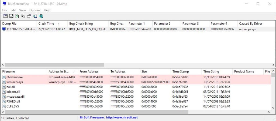Select the PSHED.dll row
Screen dimensions: 276x121
pyautogui.click(x=136, y=101)
